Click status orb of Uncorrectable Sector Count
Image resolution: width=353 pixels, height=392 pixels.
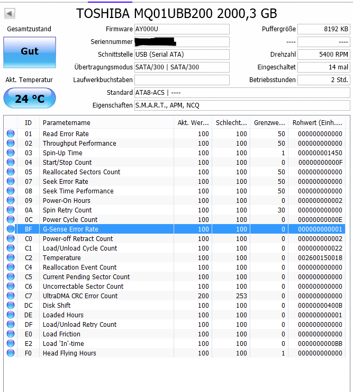[x=11, y=286]
